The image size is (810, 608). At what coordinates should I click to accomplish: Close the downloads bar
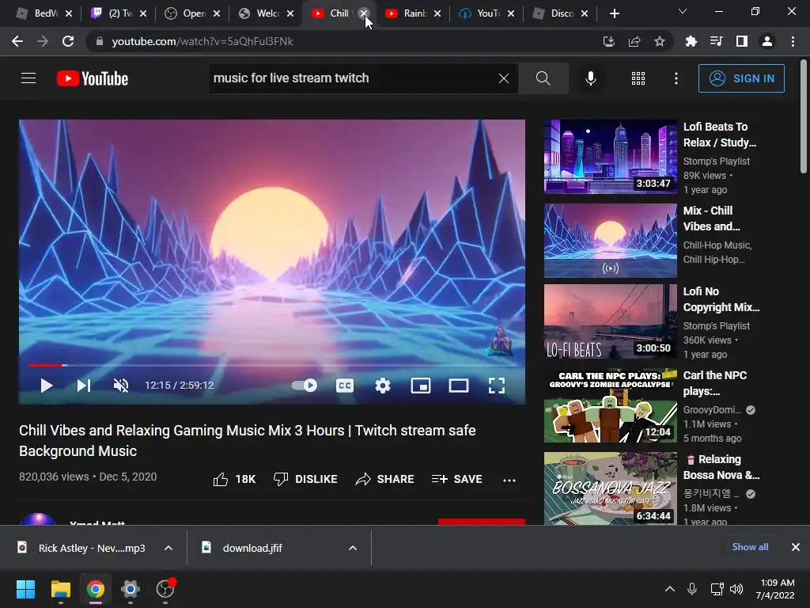(796, 547)
